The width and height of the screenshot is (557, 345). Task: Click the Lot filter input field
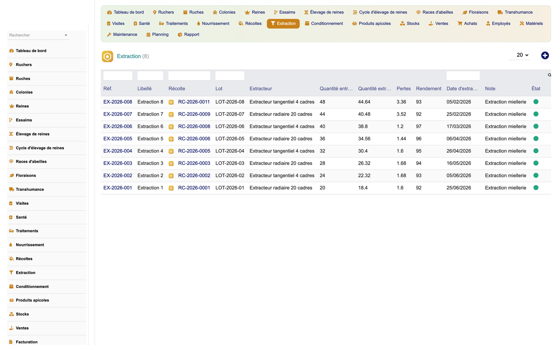[230, 76]
